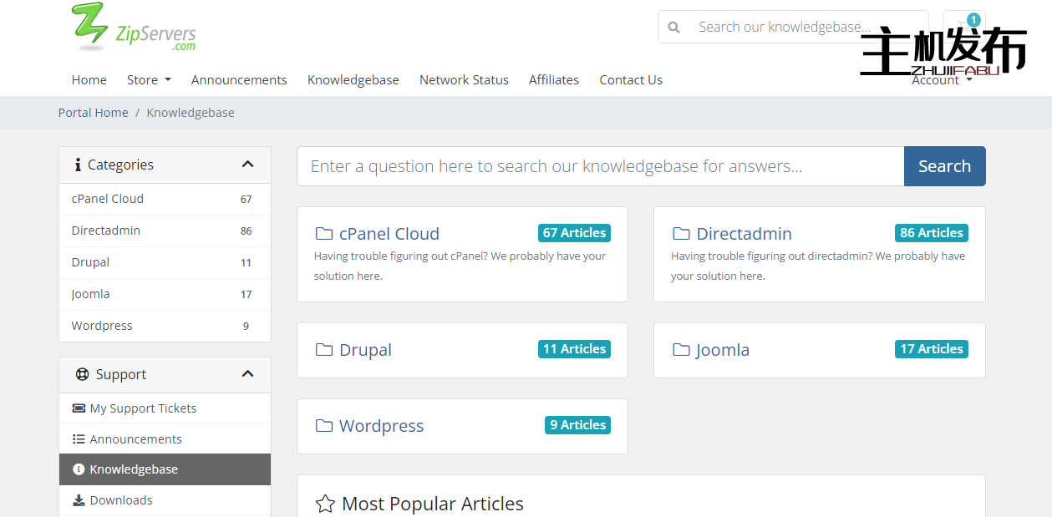Focus the knowledgebase question search field
Screen dimensions: 1052x517
click(x=600, y=166)
